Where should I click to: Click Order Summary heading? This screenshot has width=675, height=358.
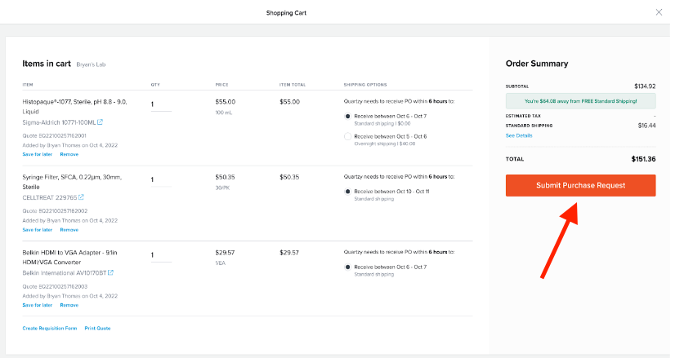pyautogui.click(x=537, y=64)
